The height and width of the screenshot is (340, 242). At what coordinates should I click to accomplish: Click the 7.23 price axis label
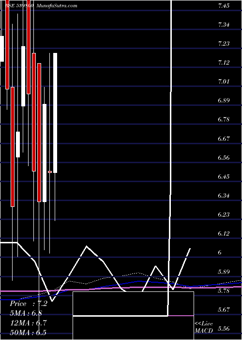pyautogui.click(x=224, y=44)
